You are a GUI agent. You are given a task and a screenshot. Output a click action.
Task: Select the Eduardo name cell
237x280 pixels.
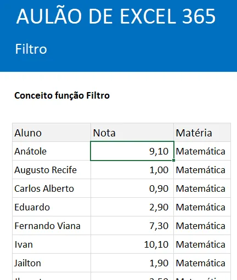52,207
